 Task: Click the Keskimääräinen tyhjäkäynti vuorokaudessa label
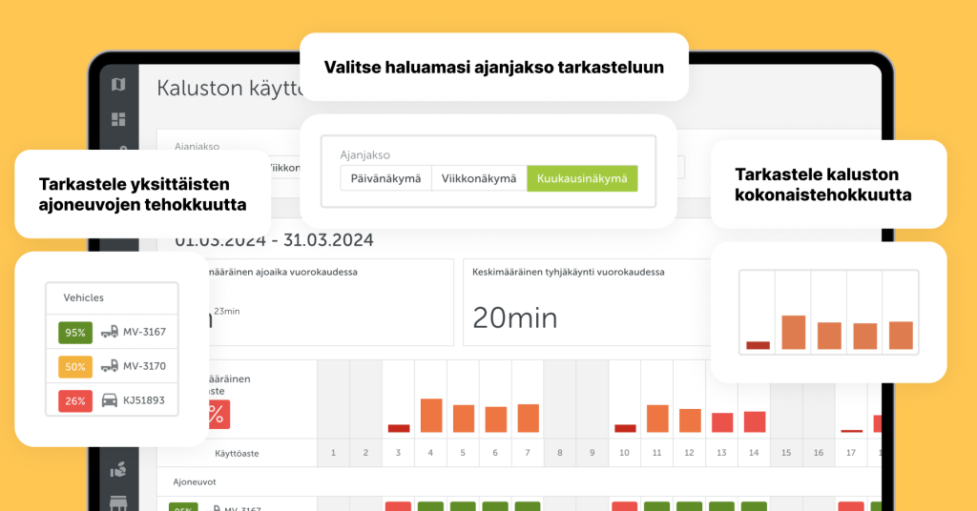coord(569,272)
